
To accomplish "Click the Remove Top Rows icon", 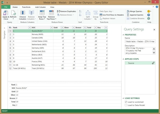I will [51, 13].
